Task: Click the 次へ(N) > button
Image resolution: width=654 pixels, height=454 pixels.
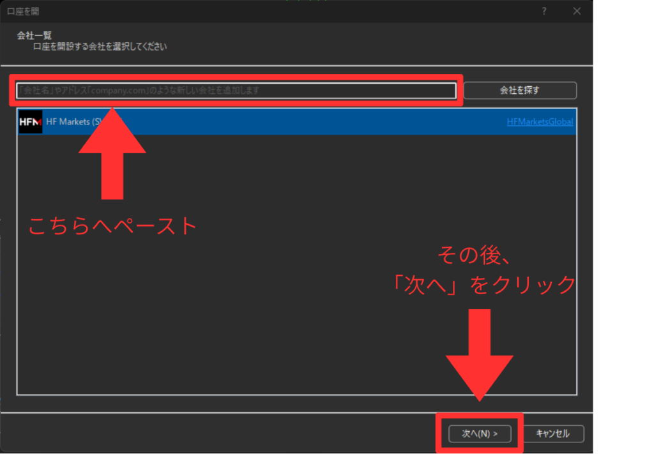Action: pos(479,434)
